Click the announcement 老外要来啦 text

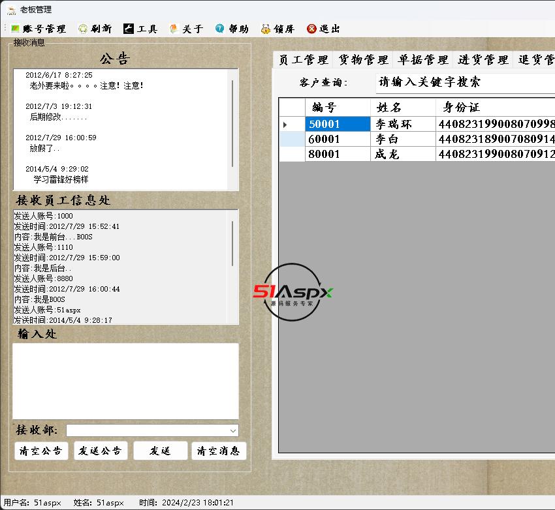tap(86, 85)
